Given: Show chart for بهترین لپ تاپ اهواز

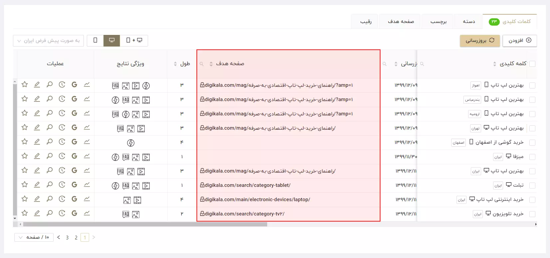Looking at the screenshot, I should click(x=87, y=84).
